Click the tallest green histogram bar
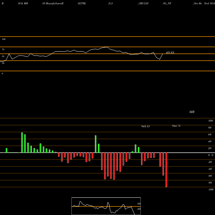 pos(22,142)
